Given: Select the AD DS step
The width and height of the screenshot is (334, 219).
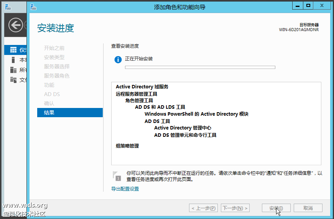Looking at the screenshot, I should (52, 94).
